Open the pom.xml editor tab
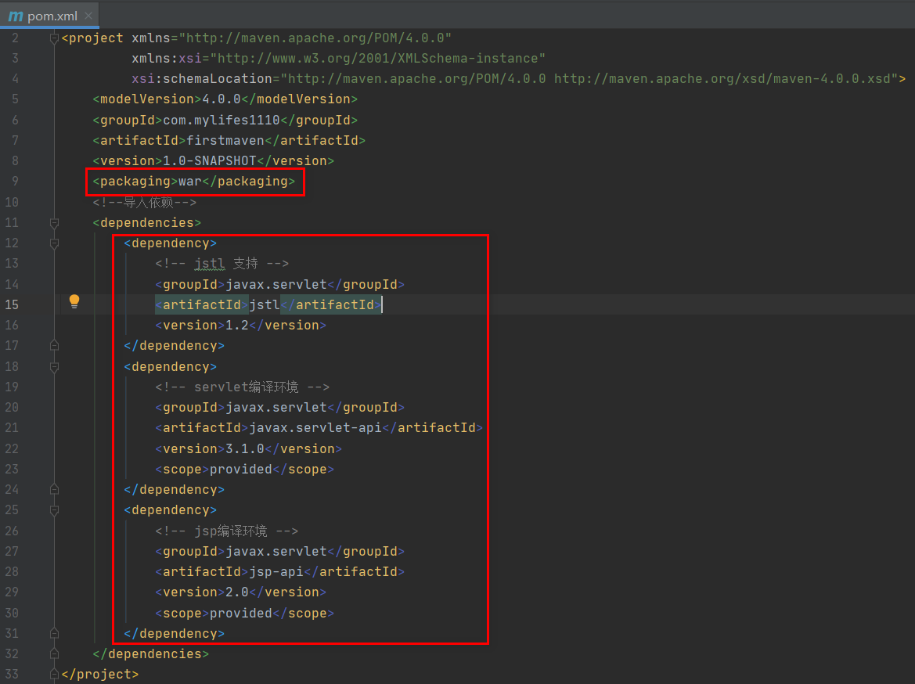This screenshot has height=684, width=915. [x=49, y=16]
